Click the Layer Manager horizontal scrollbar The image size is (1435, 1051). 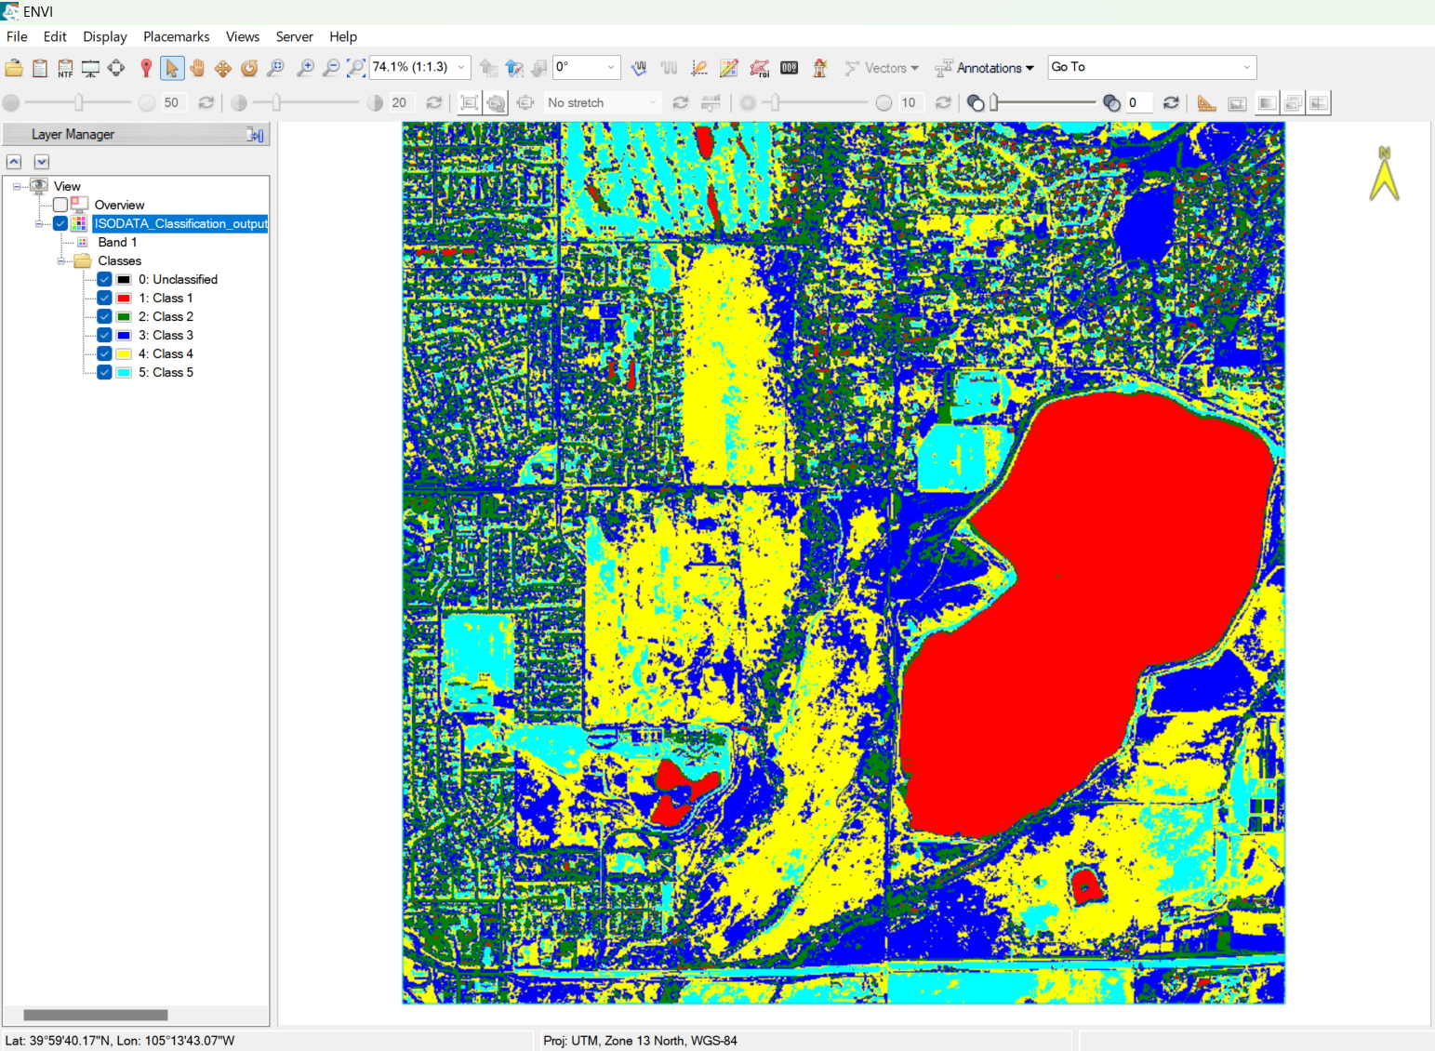pyautogui.click(x=96, y=1015)
